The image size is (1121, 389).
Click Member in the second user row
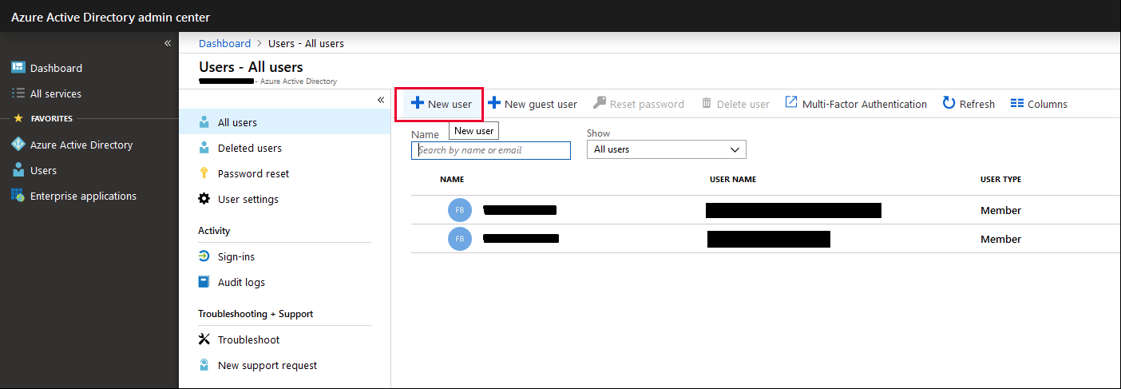(1001, 239)
